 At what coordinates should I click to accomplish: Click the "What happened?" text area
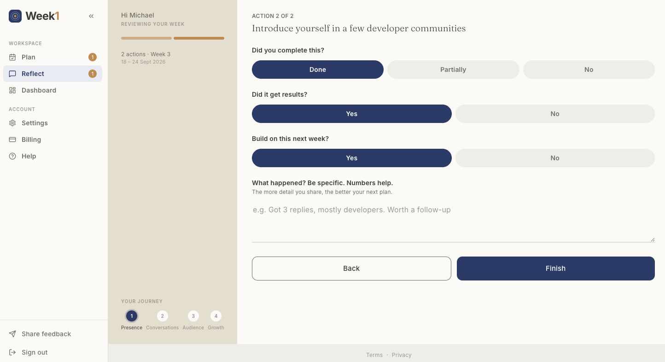(x=453, y=222)
